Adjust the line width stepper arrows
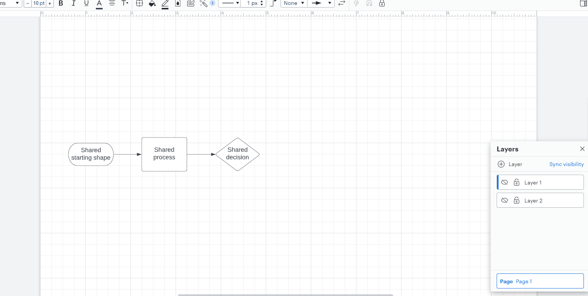This screenshot has height=296, width=588. (262, 3)
